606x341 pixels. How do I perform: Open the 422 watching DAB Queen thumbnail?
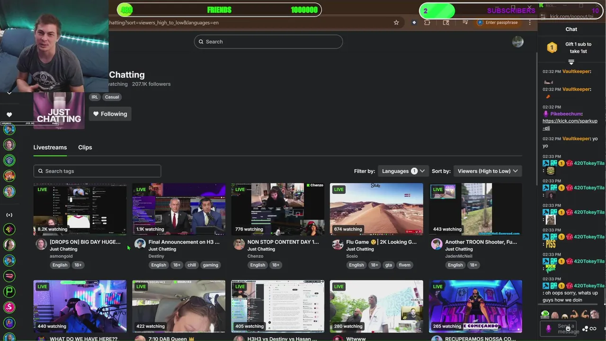179,306
